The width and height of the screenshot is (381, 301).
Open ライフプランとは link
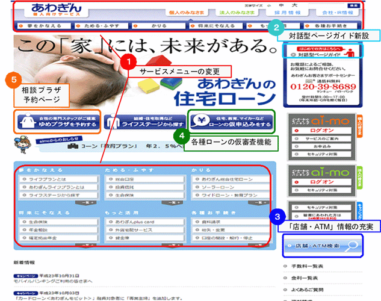(x=59, y=179)
